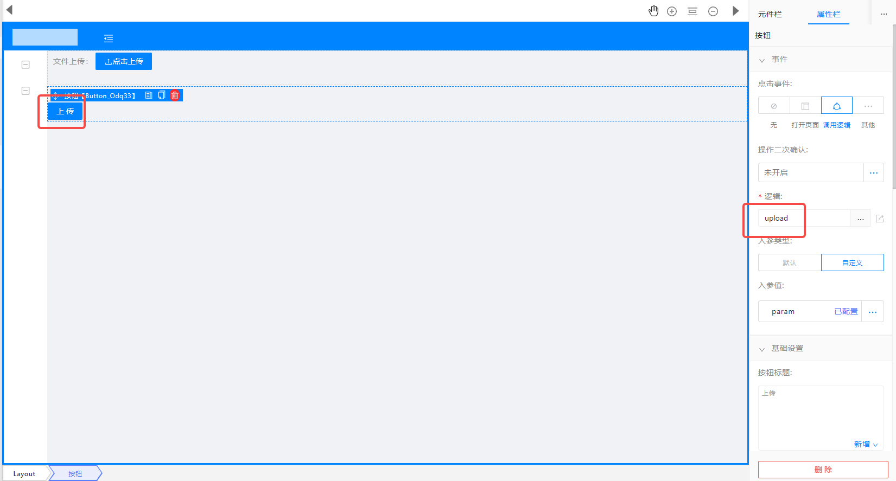Click the fit-width layout icon in top toolbar
Screen dimensions: 896x481
[x=692, y=11]
